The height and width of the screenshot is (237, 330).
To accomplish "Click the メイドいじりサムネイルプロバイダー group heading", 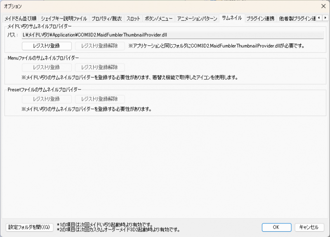I will (x=40, y=26).
